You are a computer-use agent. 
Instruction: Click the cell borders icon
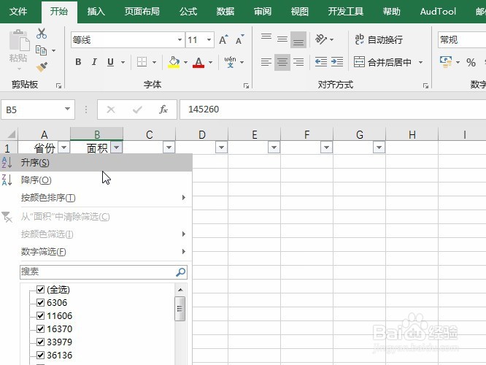click(x=142, y=62)
